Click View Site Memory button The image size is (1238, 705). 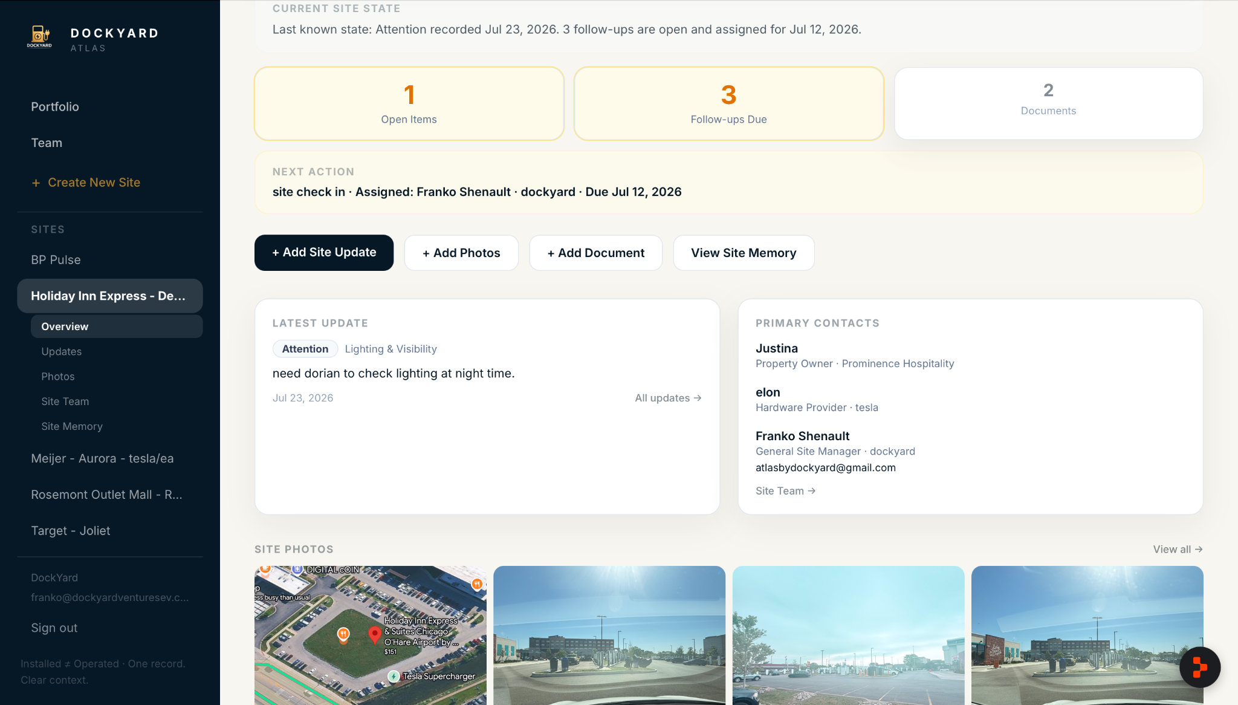[744, 253]
